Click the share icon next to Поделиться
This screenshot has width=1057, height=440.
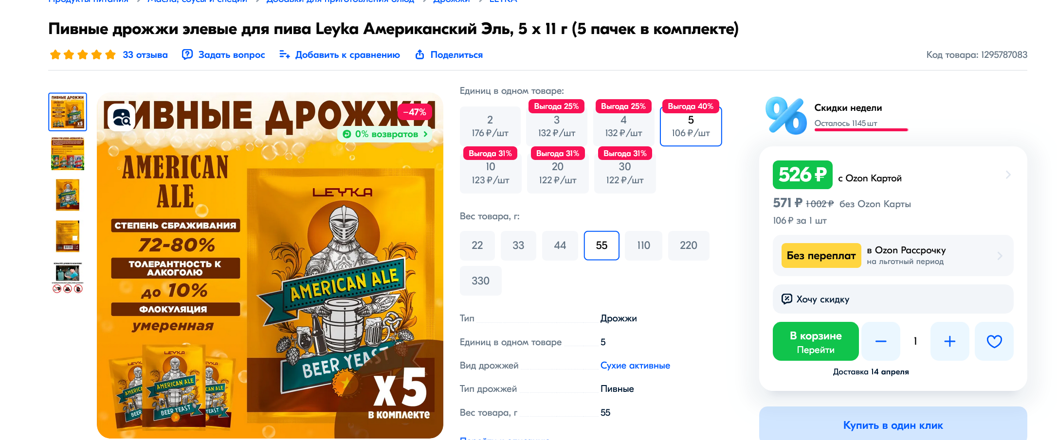[419, 54]
